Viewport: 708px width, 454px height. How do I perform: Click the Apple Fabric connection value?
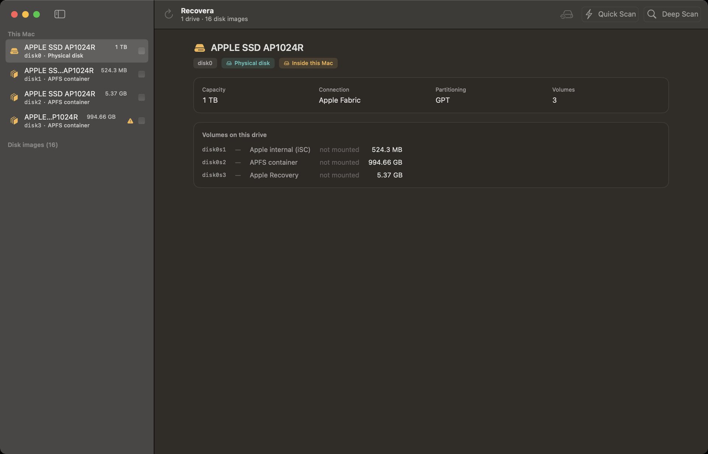[340, 100]
